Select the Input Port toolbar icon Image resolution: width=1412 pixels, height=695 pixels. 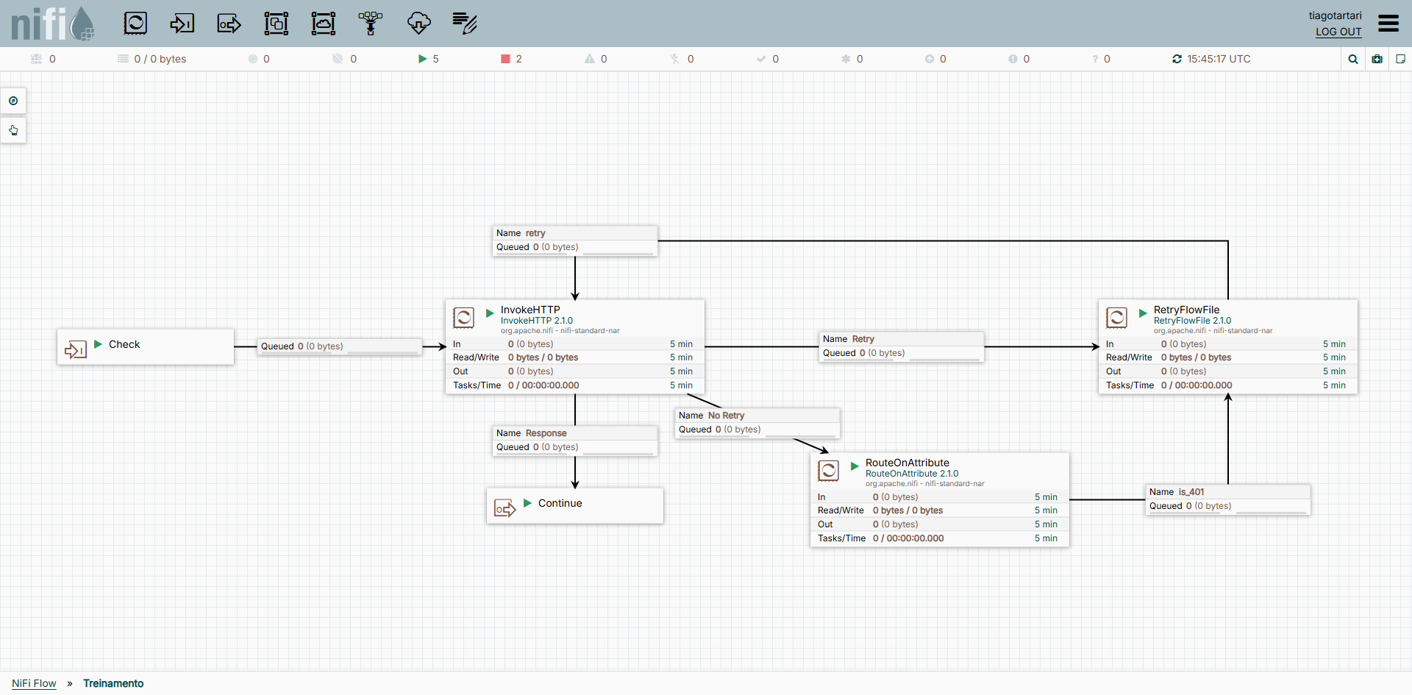point(182,24)
